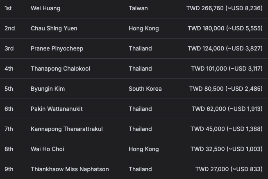268x179 pixels.
Task: Click the 7th place rank label
Action: click(9, 129)
